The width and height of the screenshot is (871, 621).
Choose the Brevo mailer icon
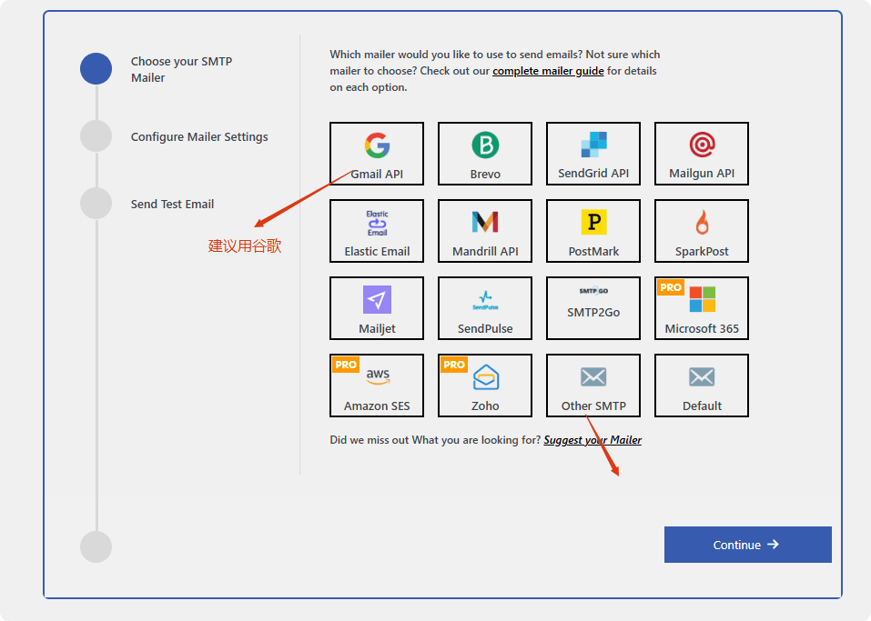(x=485, y=145)
